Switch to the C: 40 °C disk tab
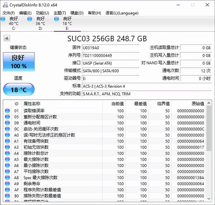The width and height of the screenshot is (215, 205). tap(13, 23)
